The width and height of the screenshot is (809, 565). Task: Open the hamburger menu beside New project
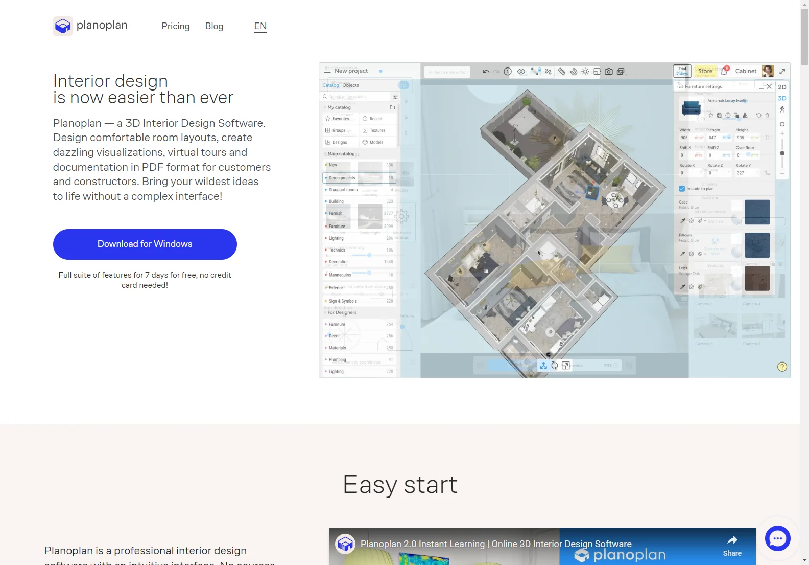(327, 71)
